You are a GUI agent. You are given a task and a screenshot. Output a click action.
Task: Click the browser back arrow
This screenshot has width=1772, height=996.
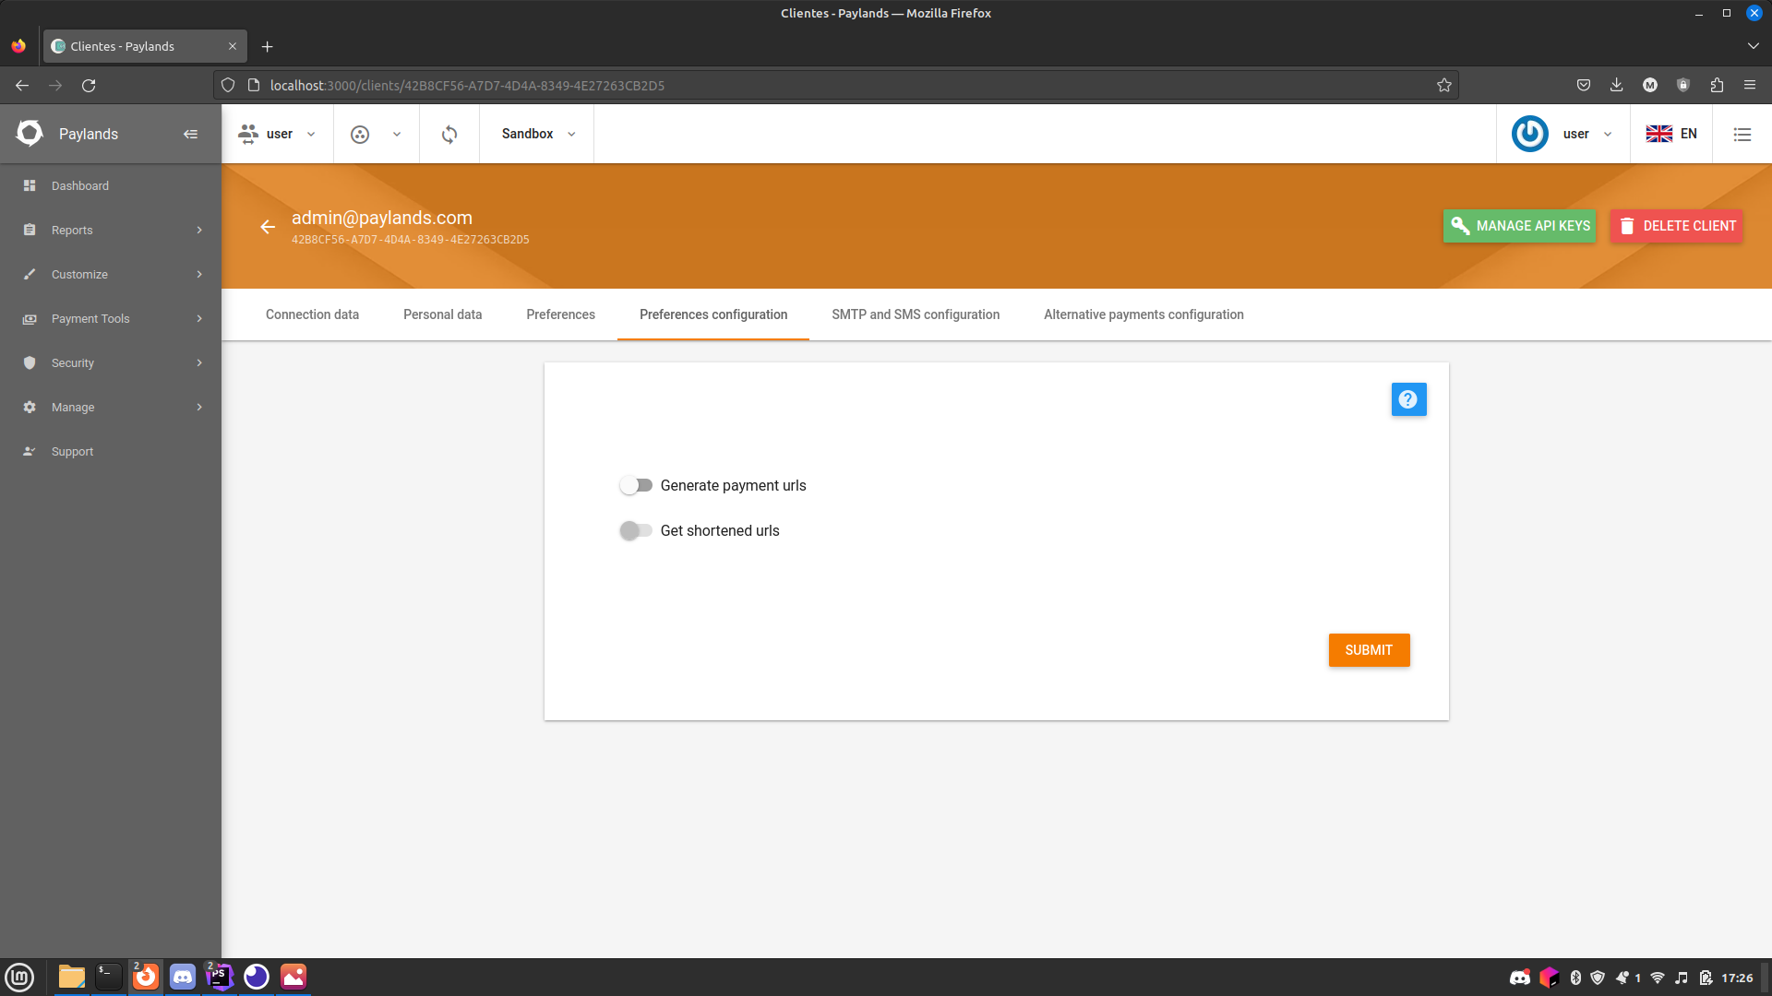(22, 85)
